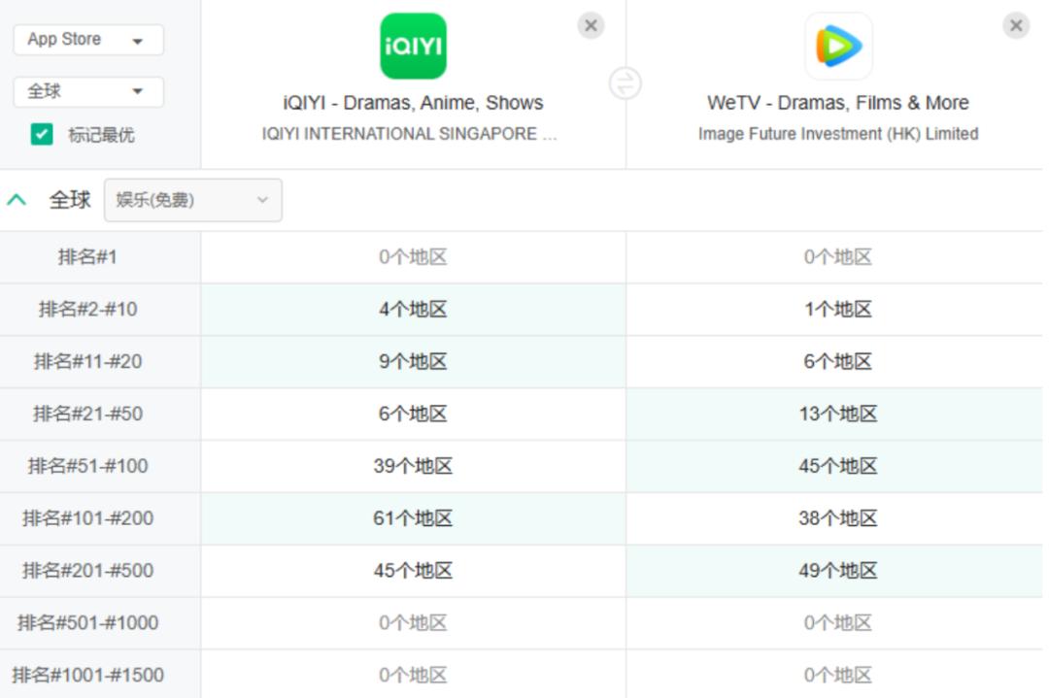This screenshot has height=698, width=1049.
Task: Select the 排名#2-#10 row label
Action: pyautogui.click(x=87, y=309)
